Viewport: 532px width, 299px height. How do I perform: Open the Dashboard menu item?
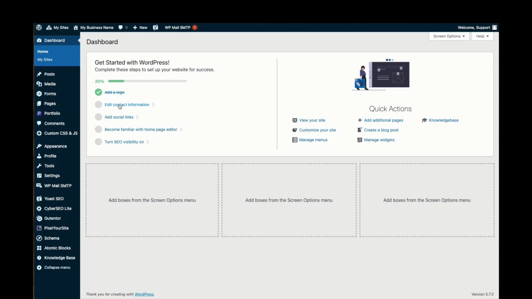pos(57,40)
